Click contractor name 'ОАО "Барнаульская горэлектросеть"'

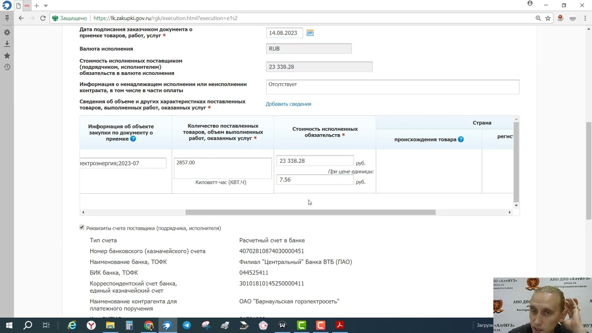289,301
